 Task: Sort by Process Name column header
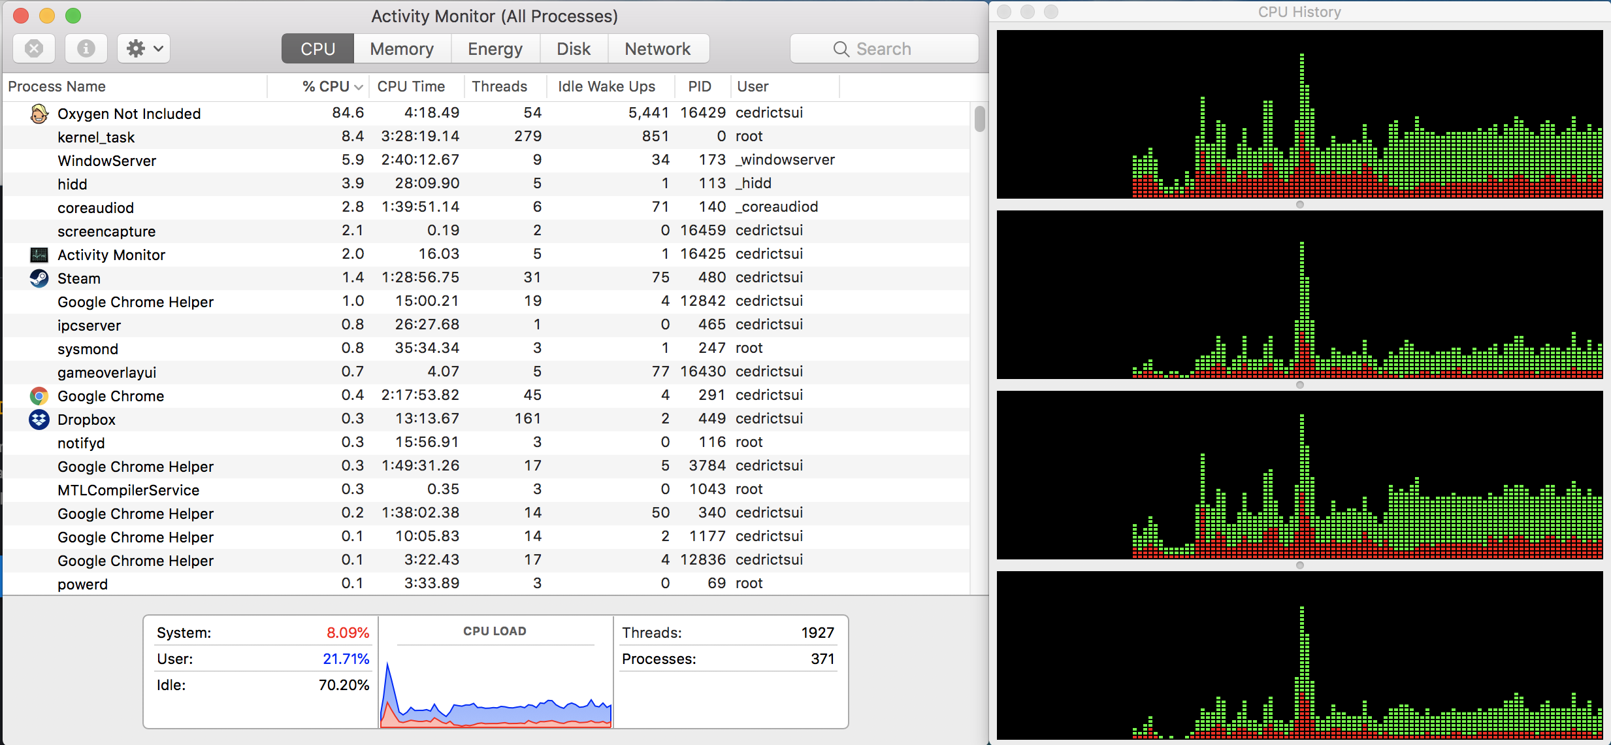click(57, 86)
